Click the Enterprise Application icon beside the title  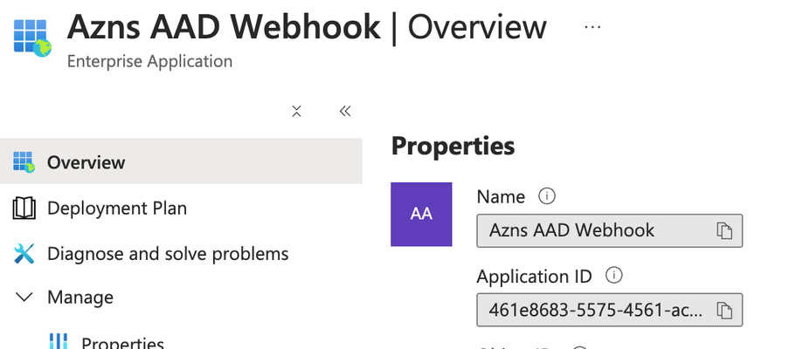[31, 38]
